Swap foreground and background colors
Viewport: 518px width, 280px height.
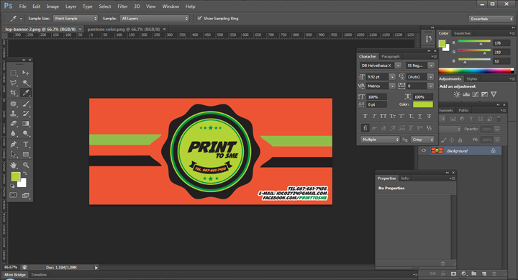click(x=25, y=173)
